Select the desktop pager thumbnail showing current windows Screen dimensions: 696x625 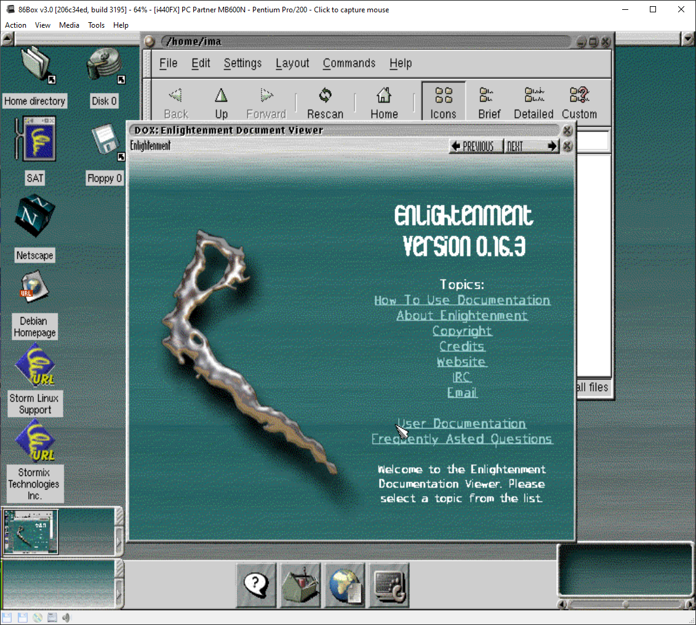click(31, 532)
